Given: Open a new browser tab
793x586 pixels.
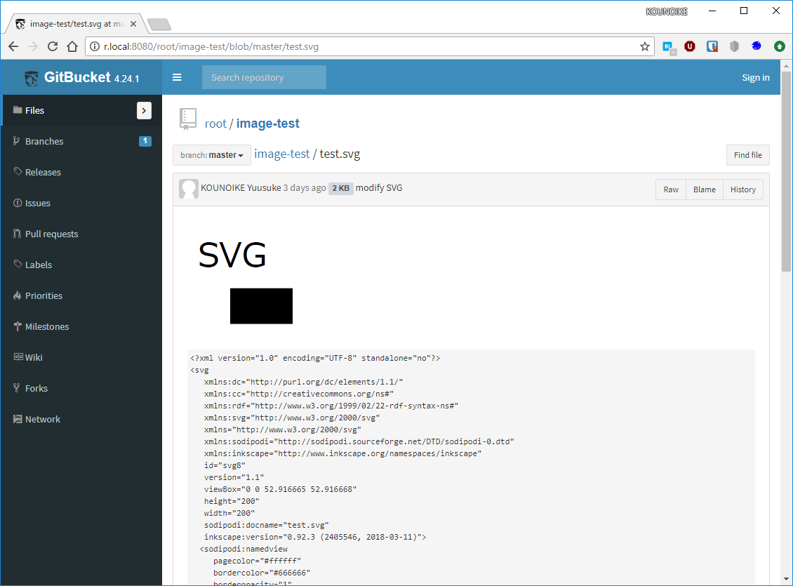Looking at the screenshot, I should click(x=159, y=25).
